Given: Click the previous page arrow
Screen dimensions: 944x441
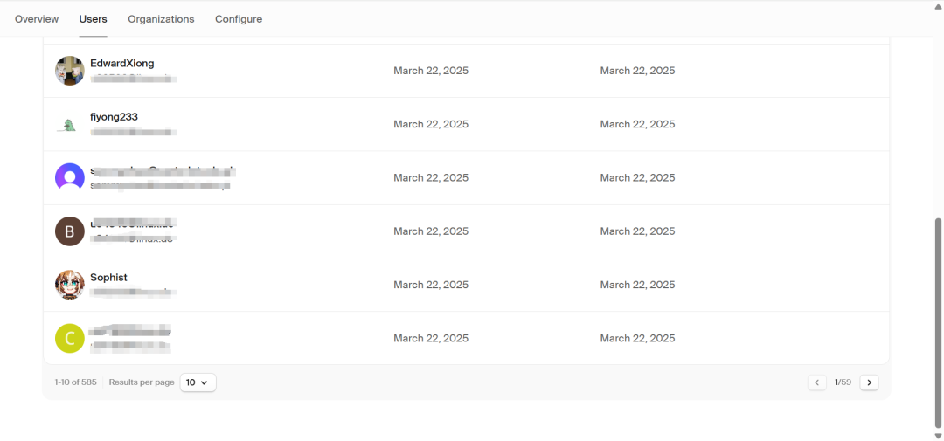Looking at the screenshot, I should [817, 382].
